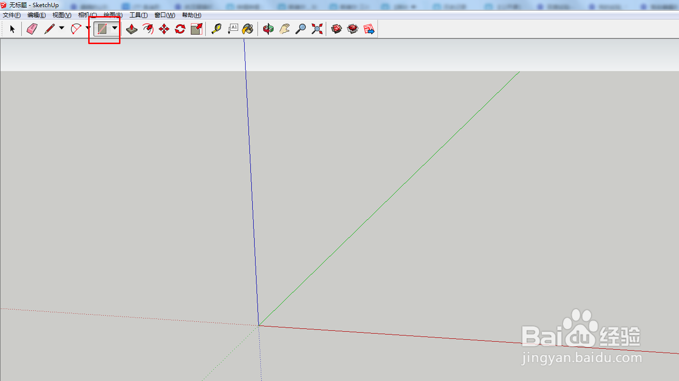Choose the Orbit camera tool

click(268, 29)
